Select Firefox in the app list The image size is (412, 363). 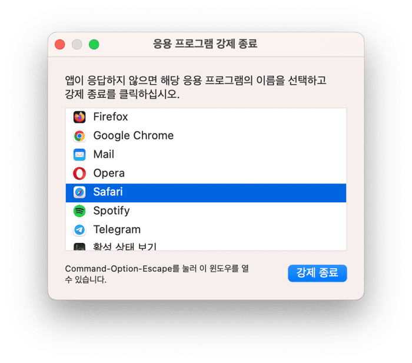pyautogui.click(x=206, y=117)
